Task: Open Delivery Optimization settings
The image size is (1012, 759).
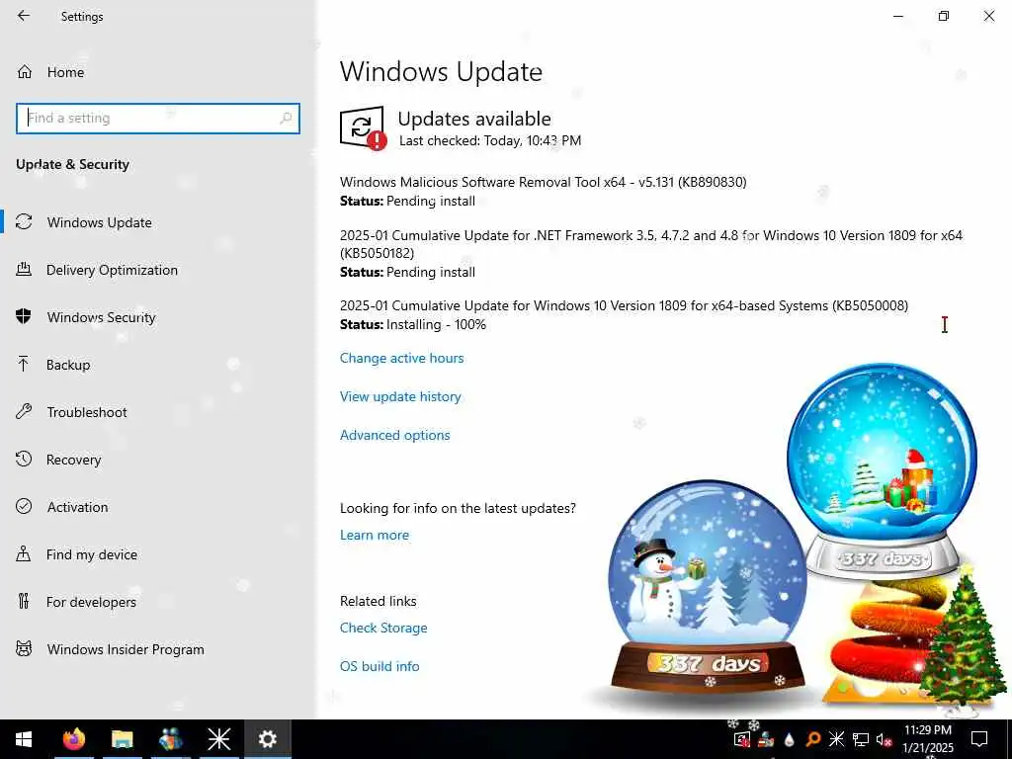Action: click(113, 270)
